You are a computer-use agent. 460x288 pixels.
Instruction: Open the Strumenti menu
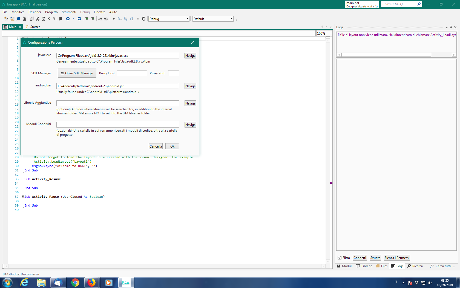(x=69, y=12)
